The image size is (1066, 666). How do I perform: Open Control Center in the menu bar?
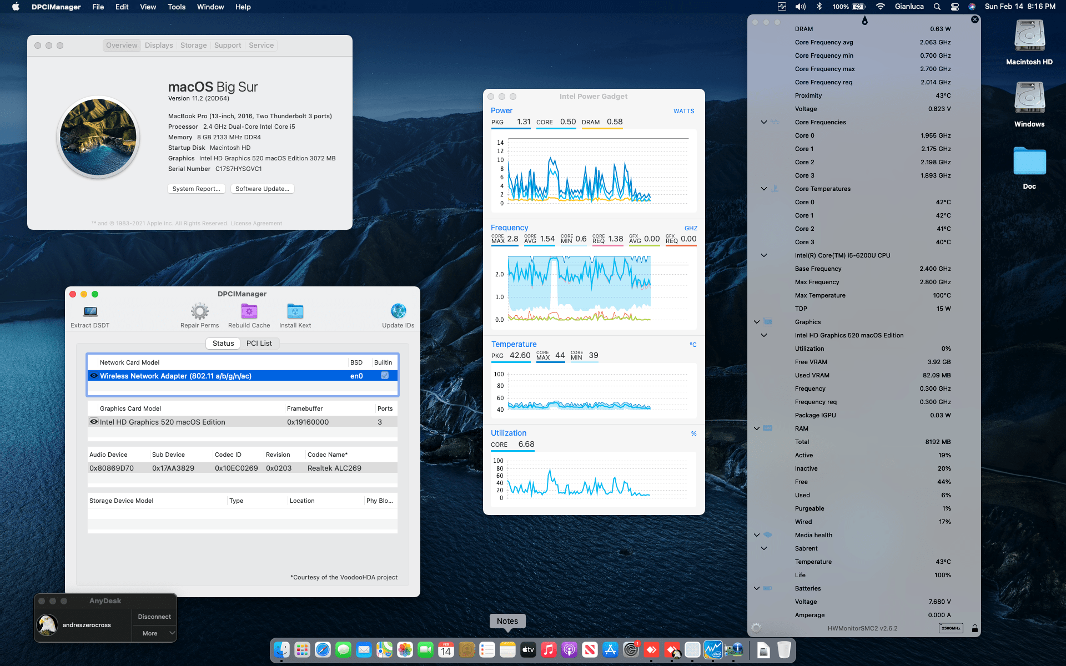[x=955, y=7]
